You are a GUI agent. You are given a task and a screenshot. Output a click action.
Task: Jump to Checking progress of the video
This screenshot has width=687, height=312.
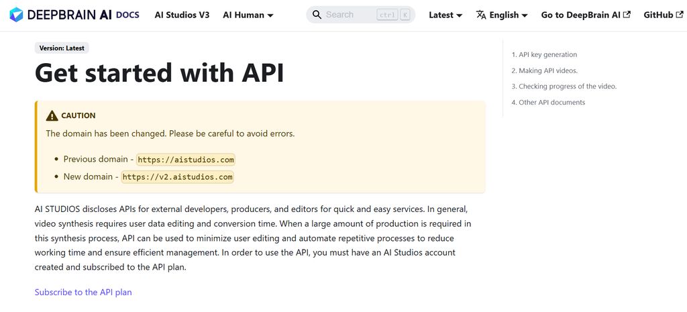[564, 87]
